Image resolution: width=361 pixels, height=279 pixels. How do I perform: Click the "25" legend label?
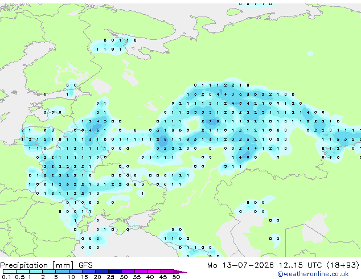pos(110,277)
